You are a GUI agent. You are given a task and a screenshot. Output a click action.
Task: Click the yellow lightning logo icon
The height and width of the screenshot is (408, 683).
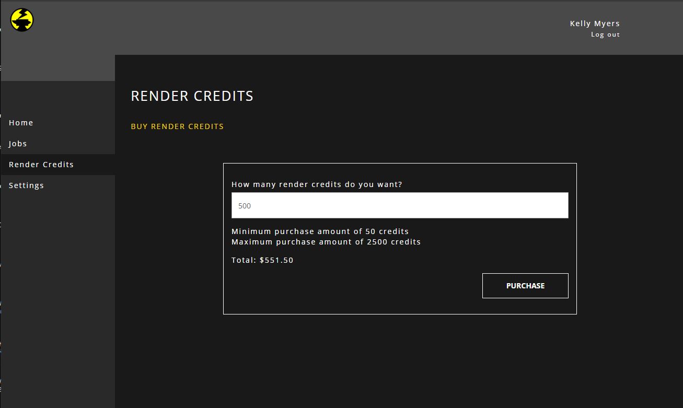22,20
